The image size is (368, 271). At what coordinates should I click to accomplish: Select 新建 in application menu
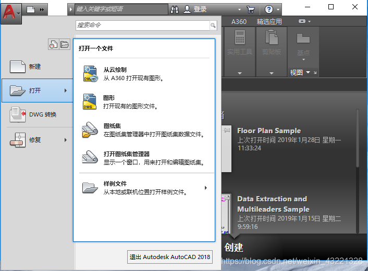point(38,67)
